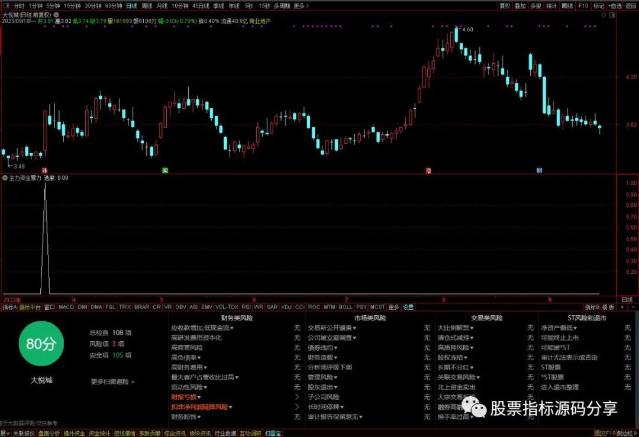Click the 画线 drawing button
This screenshot has height=437, width=639.
(x=567, y=6)
